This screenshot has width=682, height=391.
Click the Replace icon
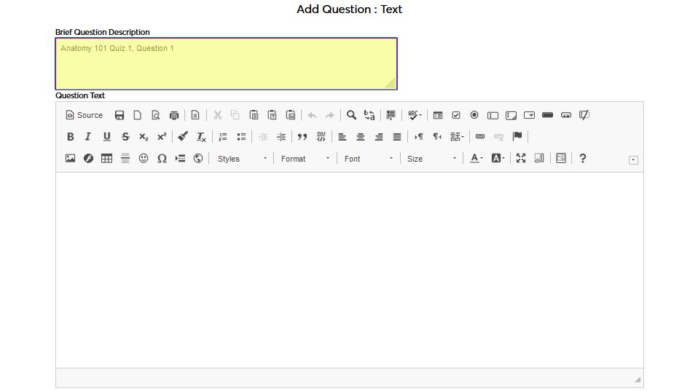coord(369,115)
